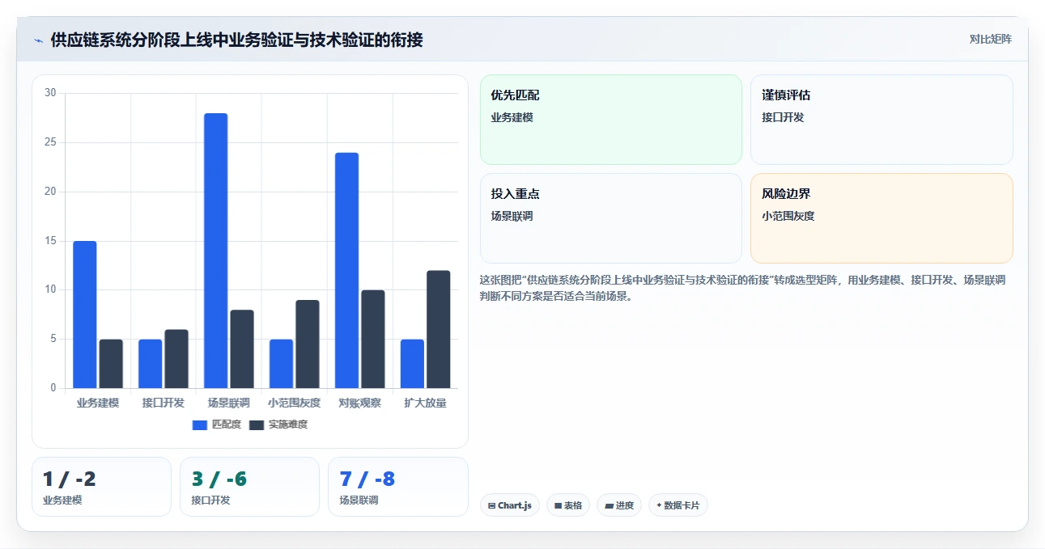The height and width of the screenshot is (549, 1045).
Task: Click the blue 匹配度 bar for 接口开发
Action: pyautogui.click(x=150, y=364)
